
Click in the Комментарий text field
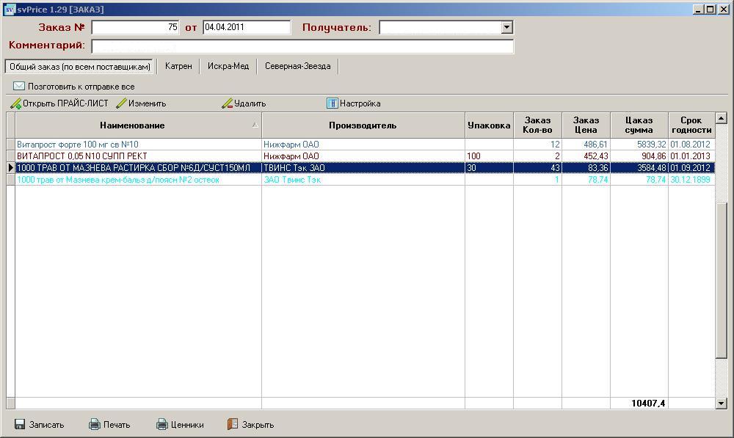pos(302,45)
